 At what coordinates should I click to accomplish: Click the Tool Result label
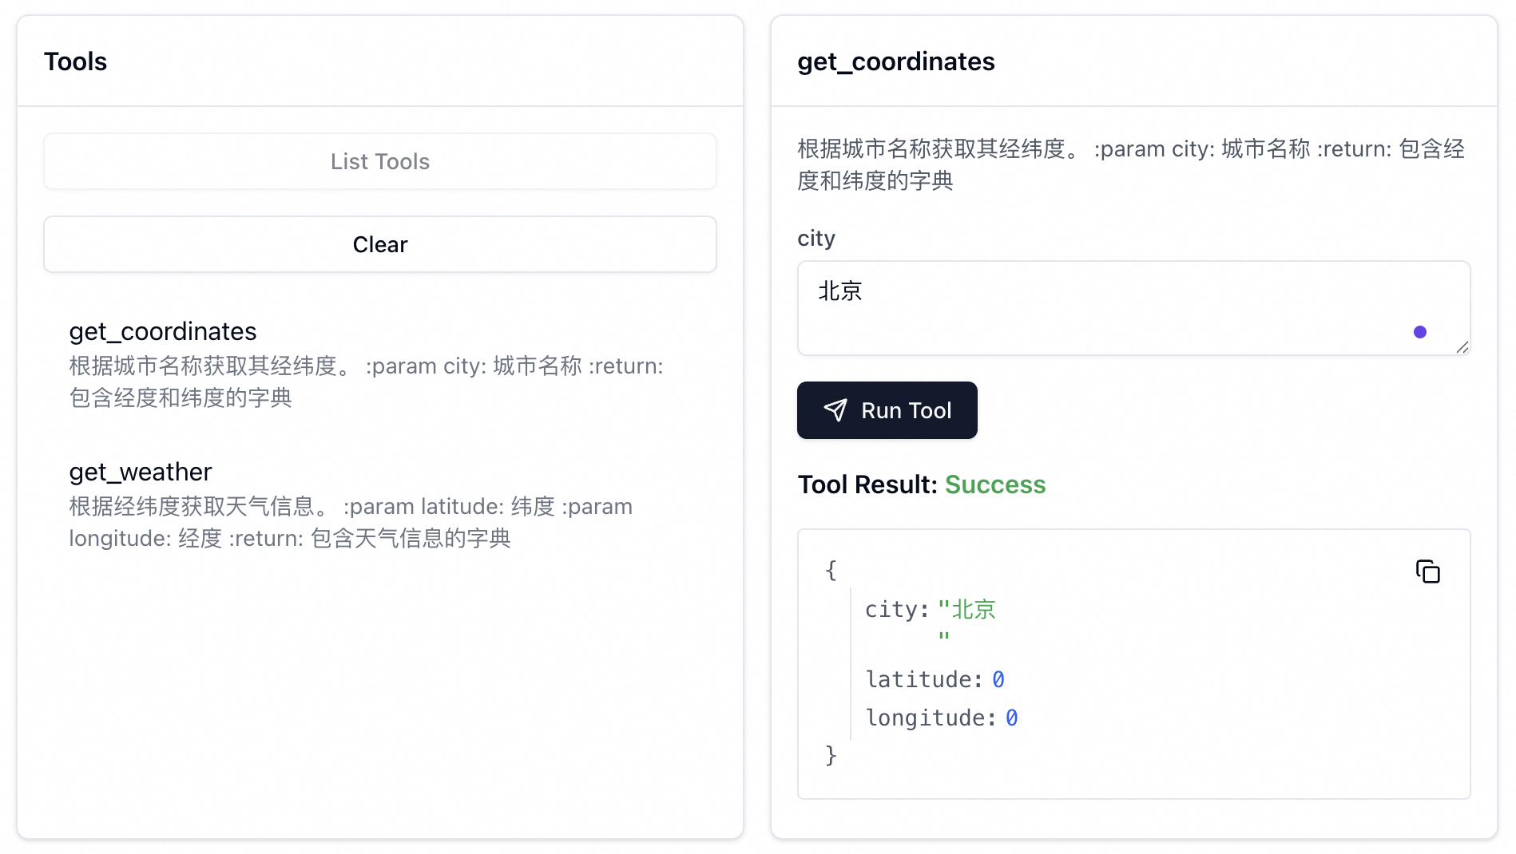pyautogui.click(x=867, y=484)
